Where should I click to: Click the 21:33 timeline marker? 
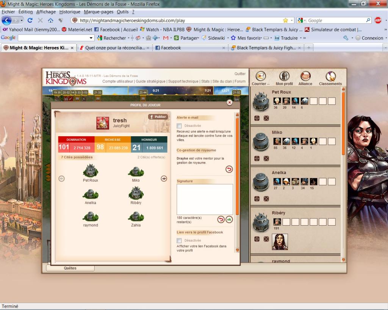[98, 92]
